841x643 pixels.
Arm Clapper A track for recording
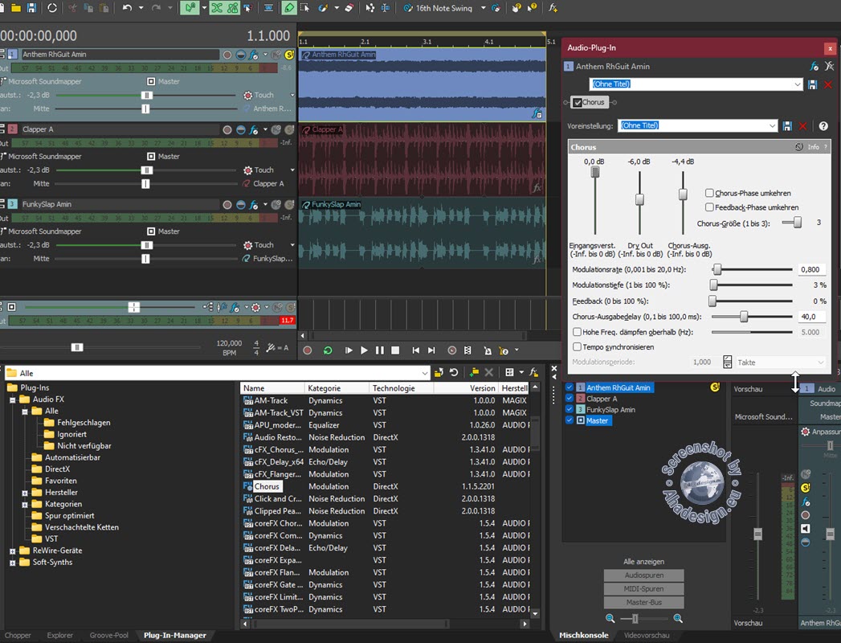[x=227, y=129]
